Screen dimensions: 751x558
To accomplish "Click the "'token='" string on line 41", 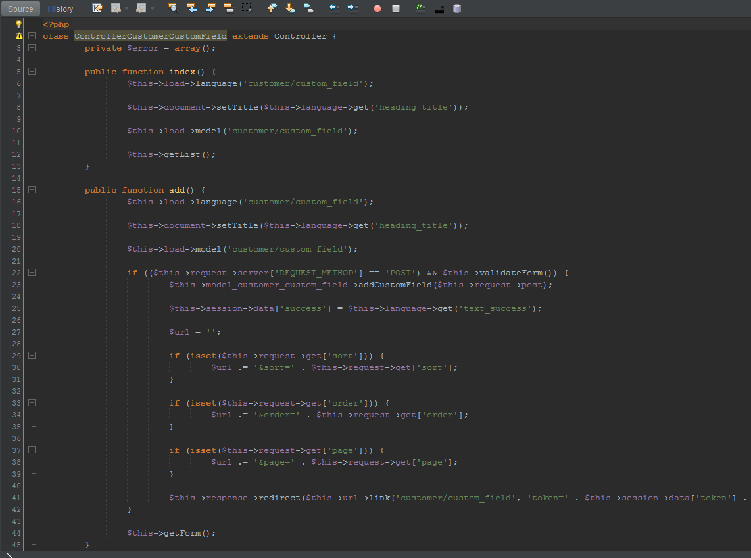I will tap(548, 498).
